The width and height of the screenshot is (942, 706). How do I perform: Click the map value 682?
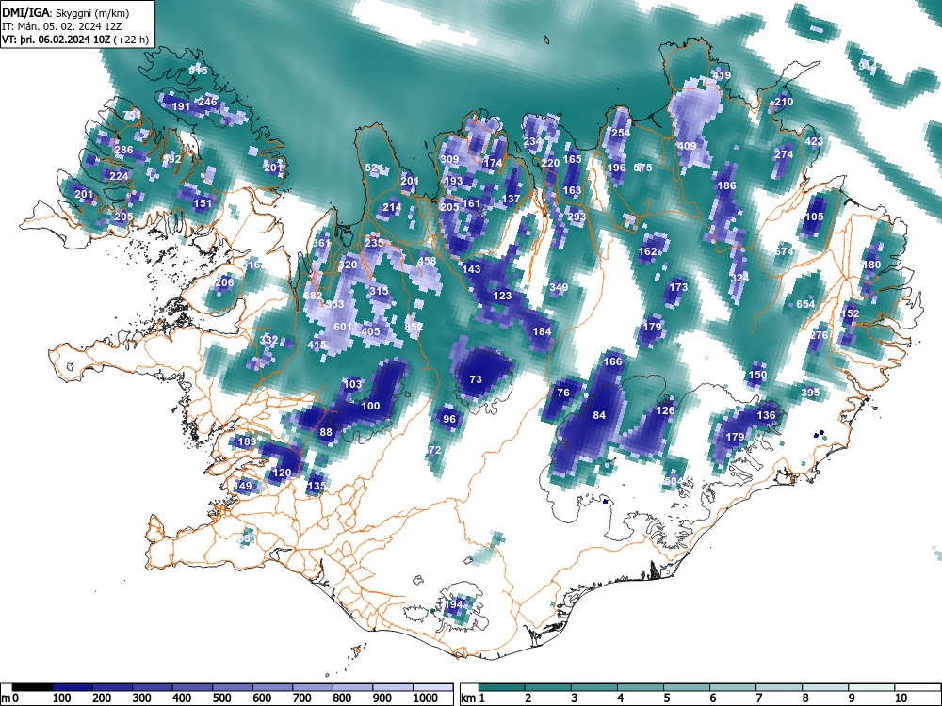coord(313,296)
